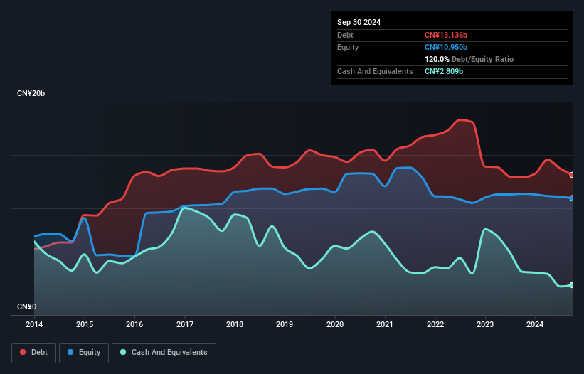Viewport: 584px width, 374px height.
Task: Click the Equity label in tooltip
Action: click(x=348, y=47)
